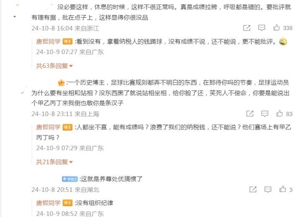
Task: Open 唐哲同学 profile in the 07:29 reply
Action: point(48,127)
